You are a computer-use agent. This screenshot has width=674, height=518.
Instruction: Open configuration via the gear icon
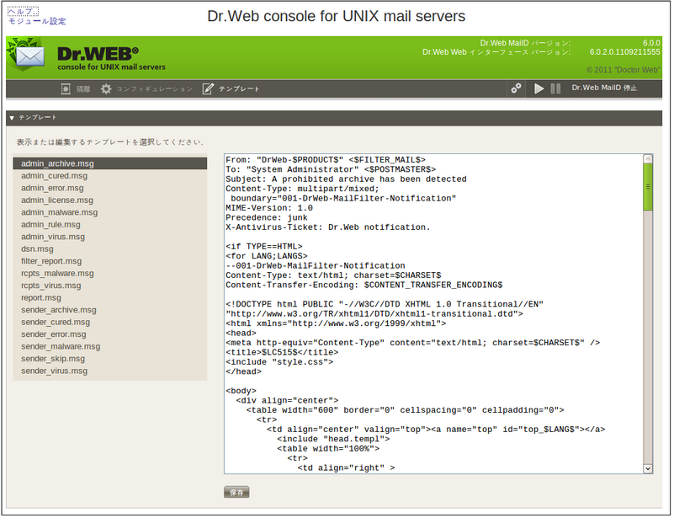pos(106,89)
